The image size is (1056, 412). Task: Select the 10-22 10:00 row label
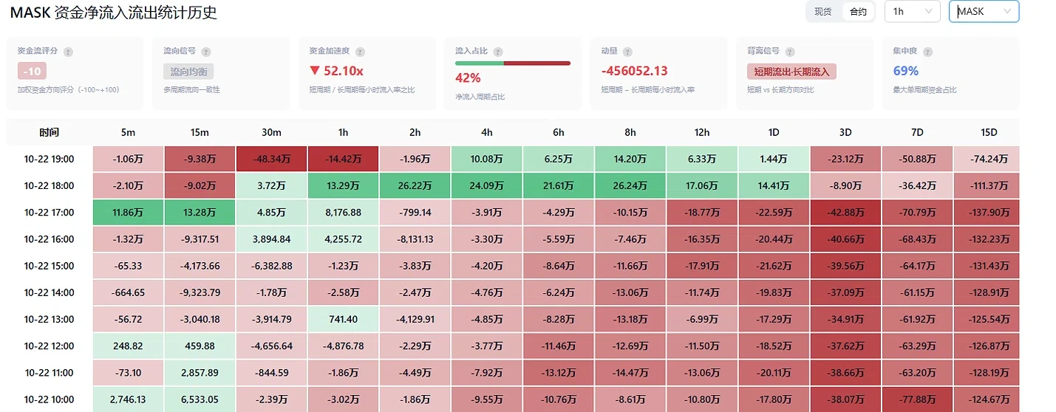tap(50, 399)
